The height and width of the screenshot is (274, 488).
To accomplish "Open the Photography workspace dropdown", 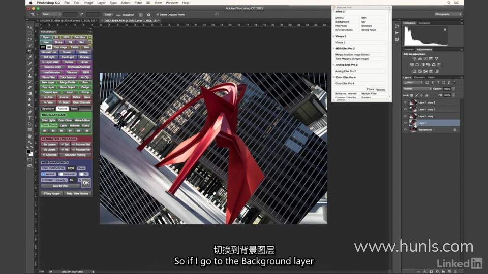I will 448,14.
